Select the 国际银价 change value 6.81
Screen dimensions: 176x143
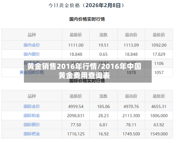pos(103,125)
